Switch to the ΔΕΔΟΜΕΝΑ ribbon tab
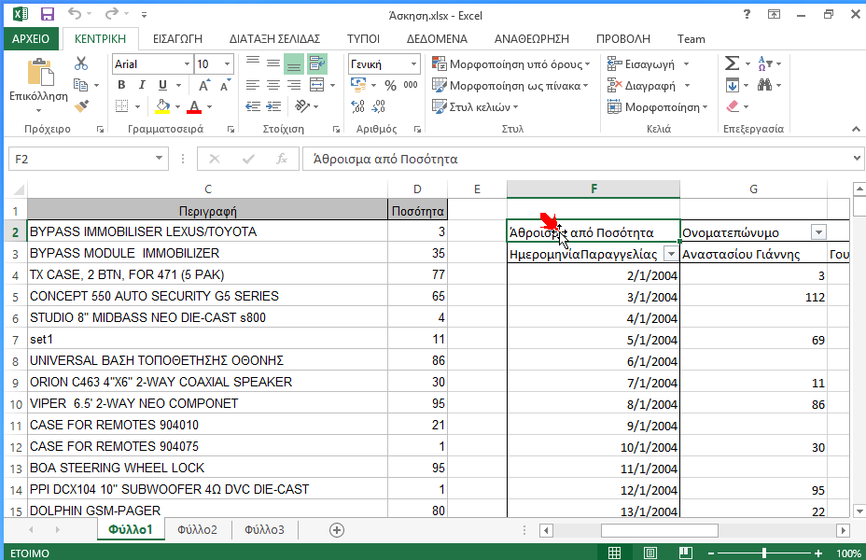 click(437, 38)
